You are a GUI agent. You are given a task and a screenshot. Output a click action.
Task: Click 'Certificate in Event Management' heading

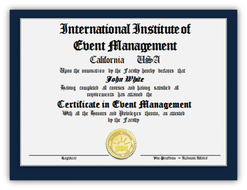124,104
